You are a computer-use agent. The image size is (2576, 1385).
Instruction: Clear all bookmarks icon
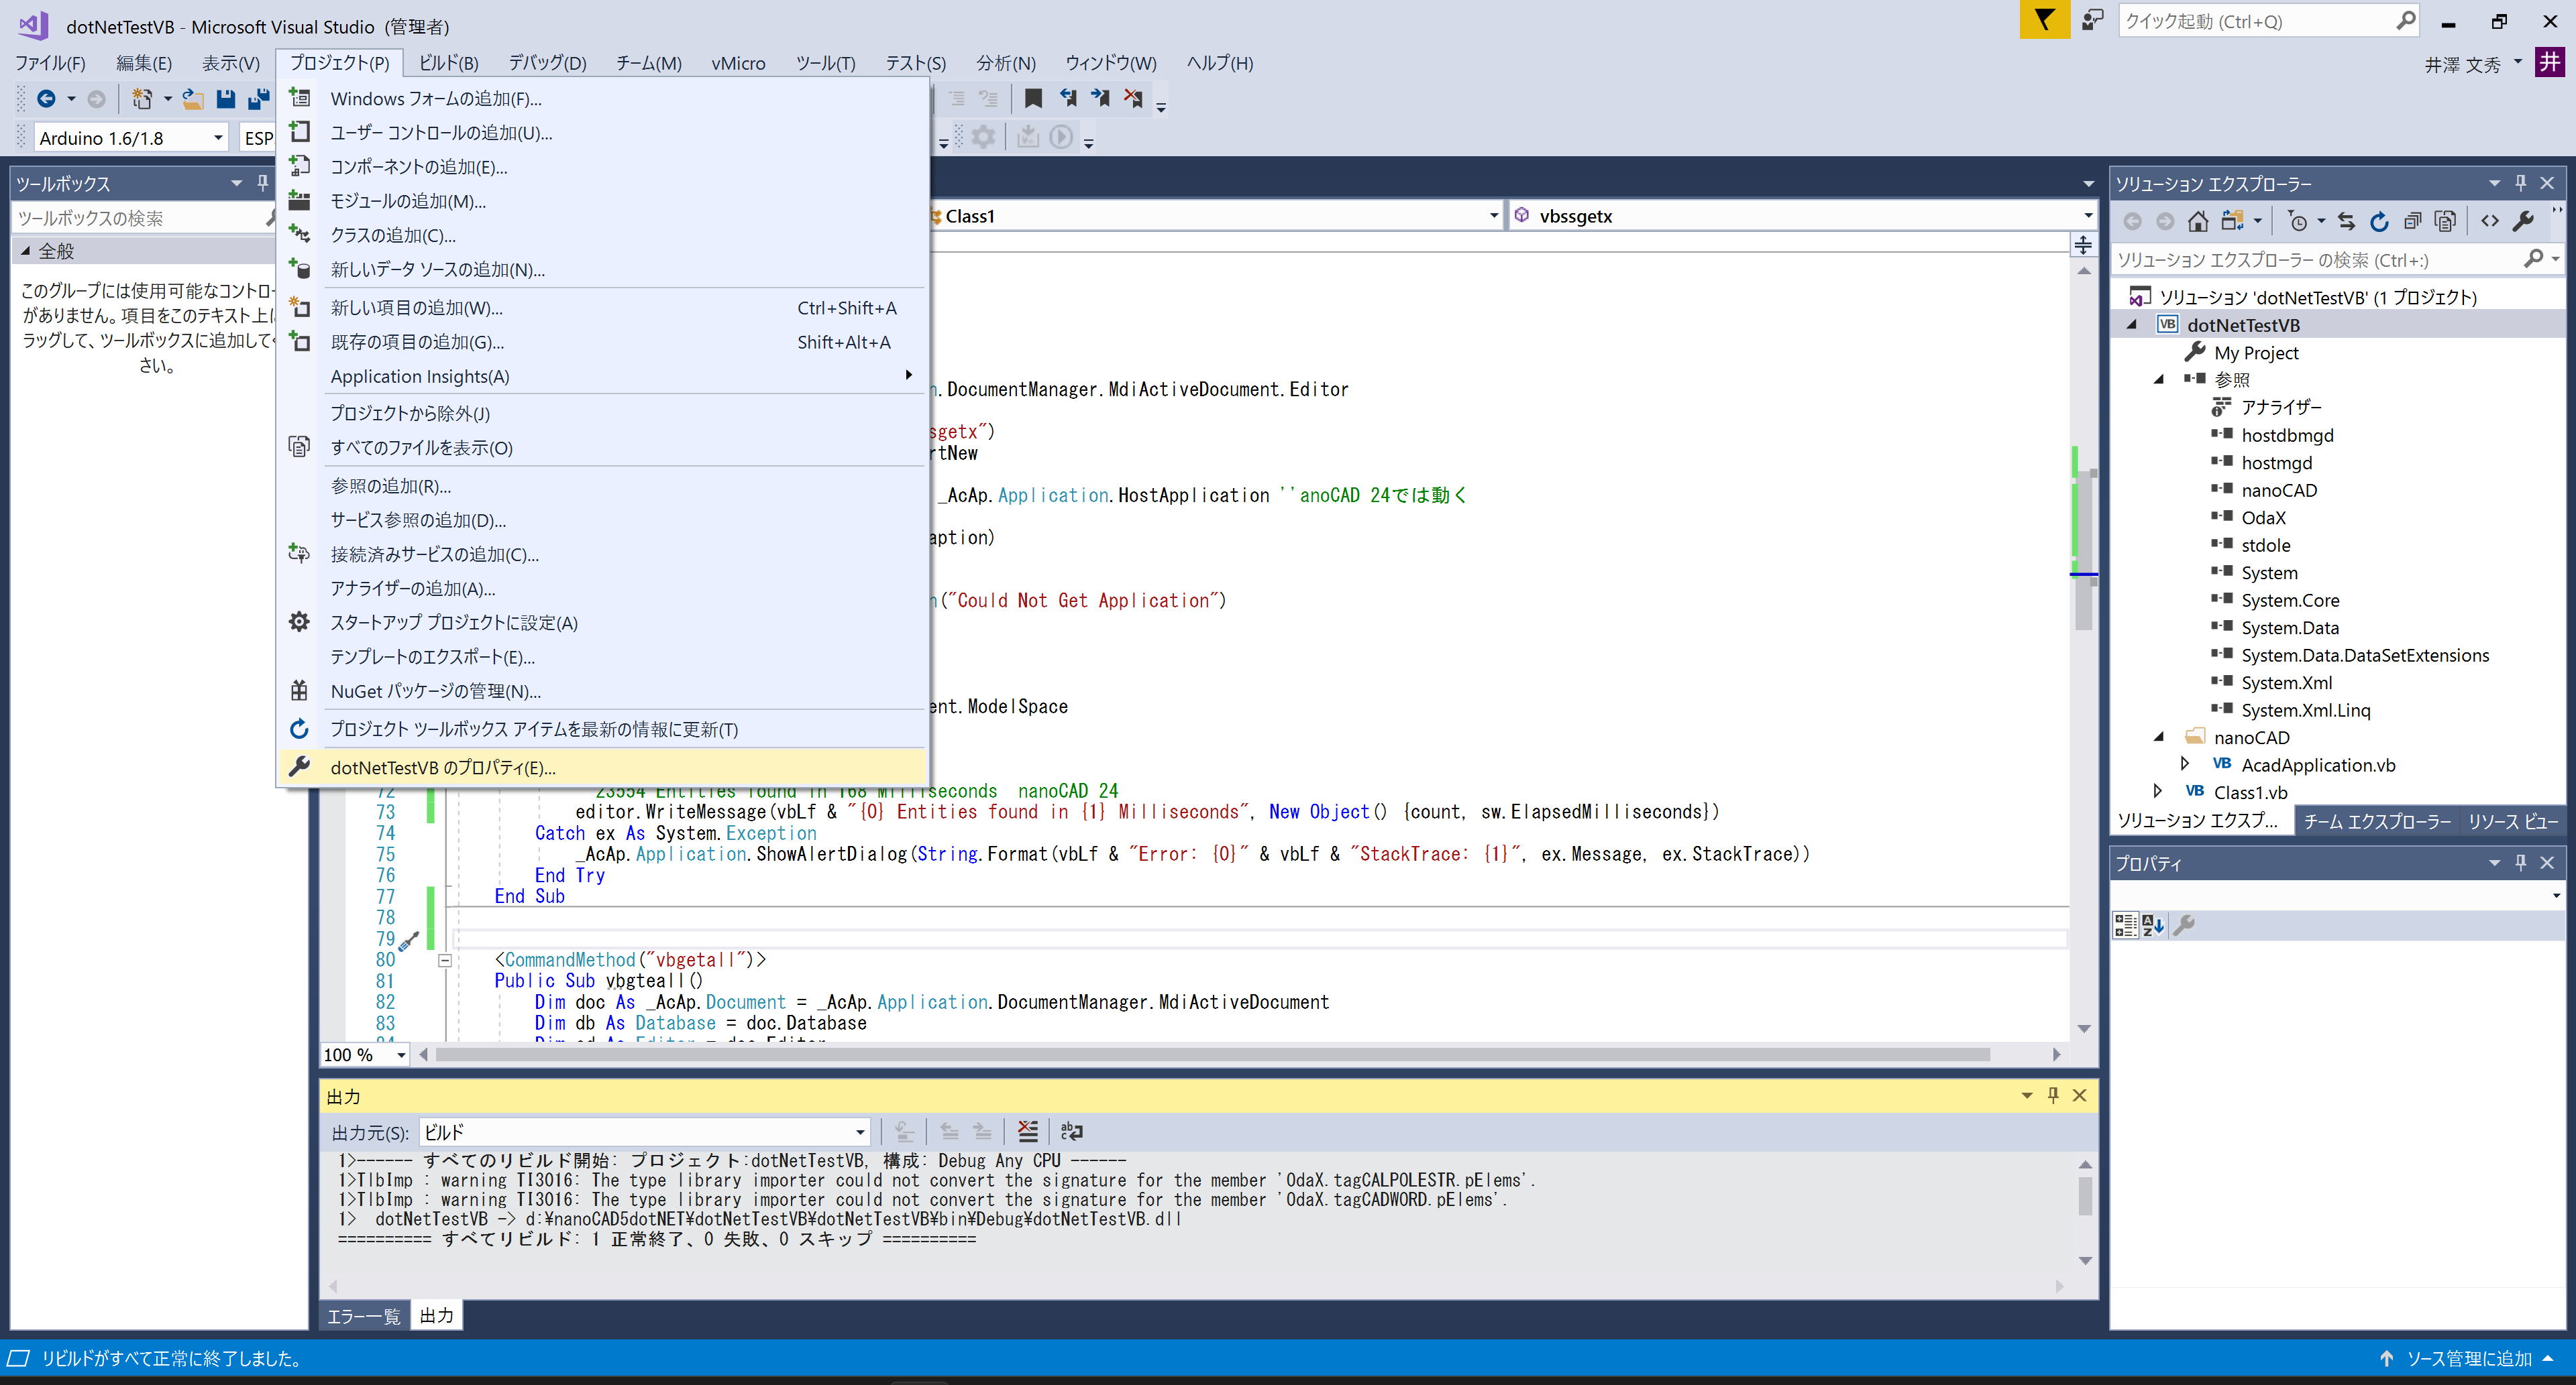coord(1133,98)
